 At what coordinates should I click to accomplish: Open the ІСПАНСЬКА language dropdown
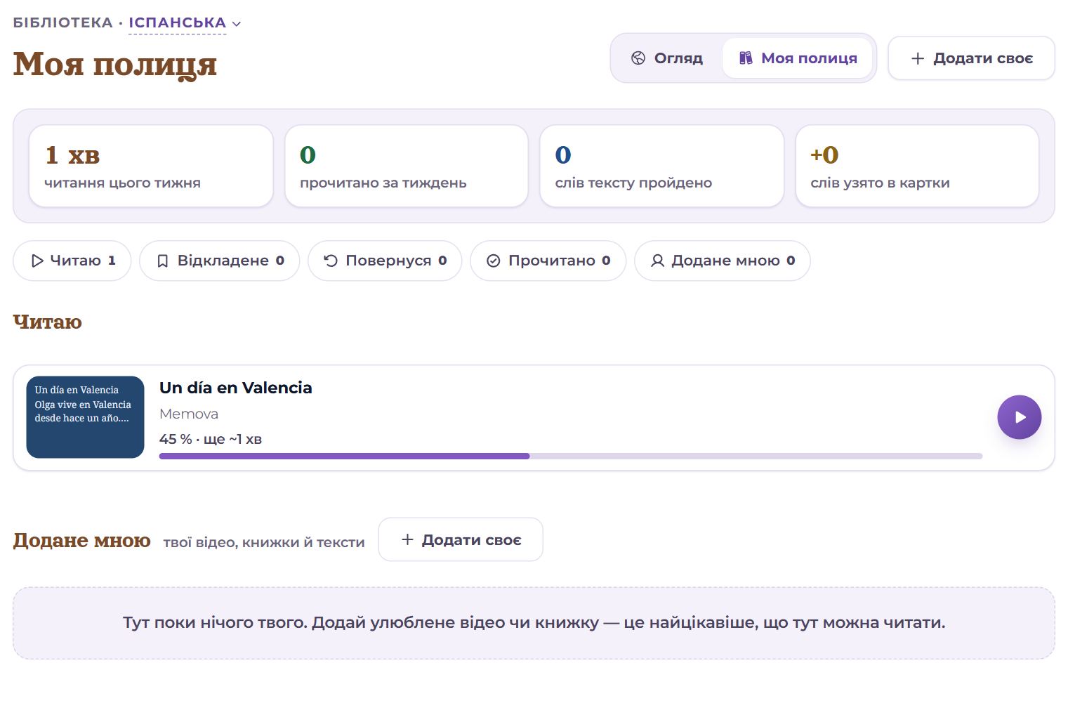185,23
